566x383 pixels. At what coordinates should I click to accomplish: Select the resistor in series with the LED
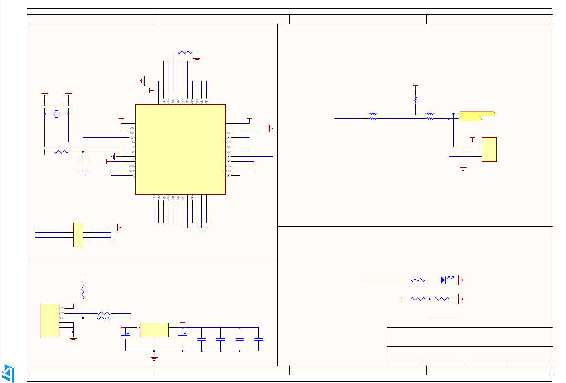click(418, 280)
